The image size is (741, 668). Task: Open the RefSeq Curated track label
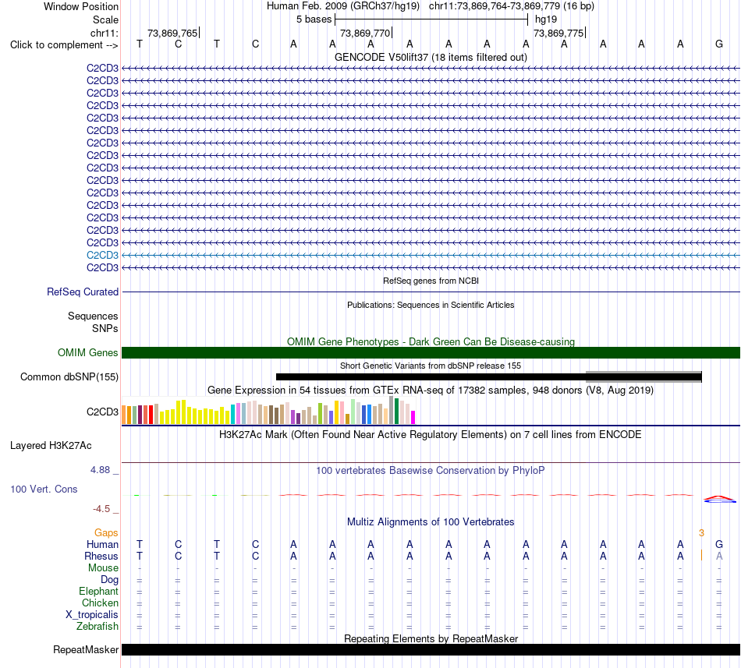[x=83, y=292]
